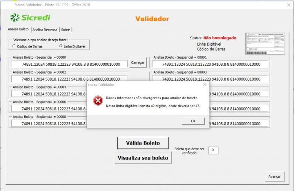Focus the Seqüencial 00002 input field

[x=69, y=79]
